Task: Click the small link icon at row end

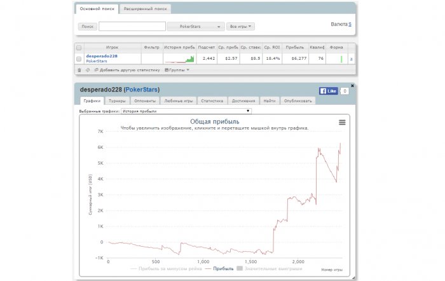Action: (352, 59)
